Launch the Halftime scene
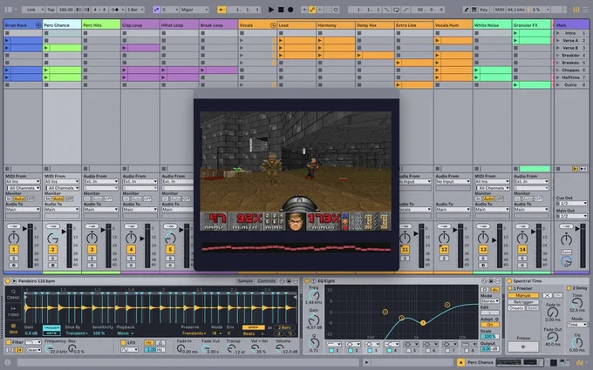 pyautogui.click(x=558, y=77)
